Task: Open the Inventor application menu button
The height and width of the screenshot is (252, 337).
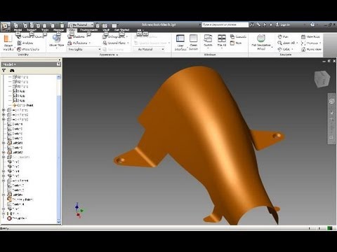Action: click(x=5, y=27)
